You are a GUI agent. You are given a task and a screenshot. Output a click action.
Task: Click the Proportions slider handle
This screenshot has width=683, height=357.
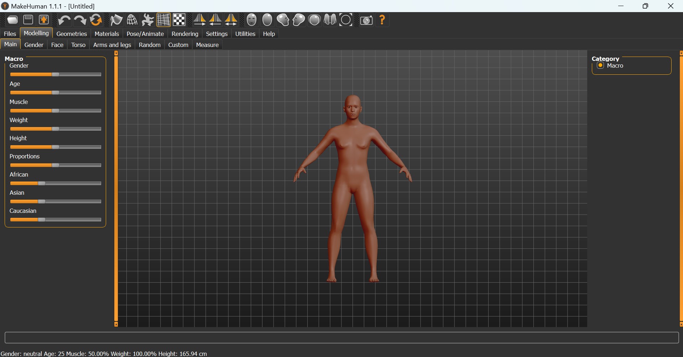(x=56, y=165)
